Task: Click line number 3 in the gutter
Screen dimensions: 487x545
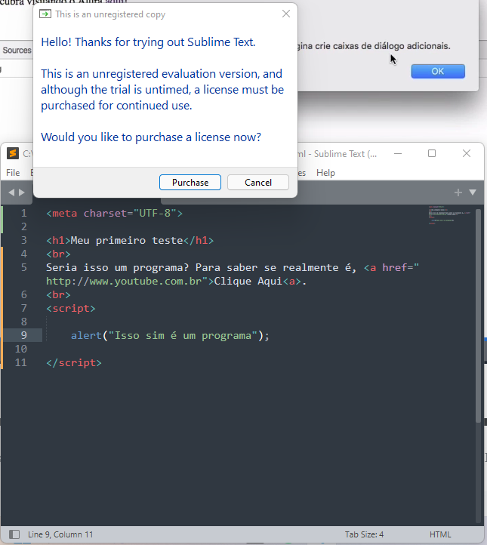Action: [23, 240]
